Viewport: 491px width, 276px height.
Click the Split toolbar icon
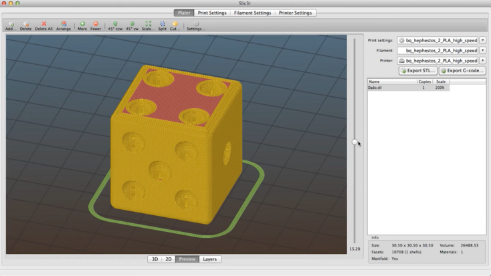pos(162,25)
